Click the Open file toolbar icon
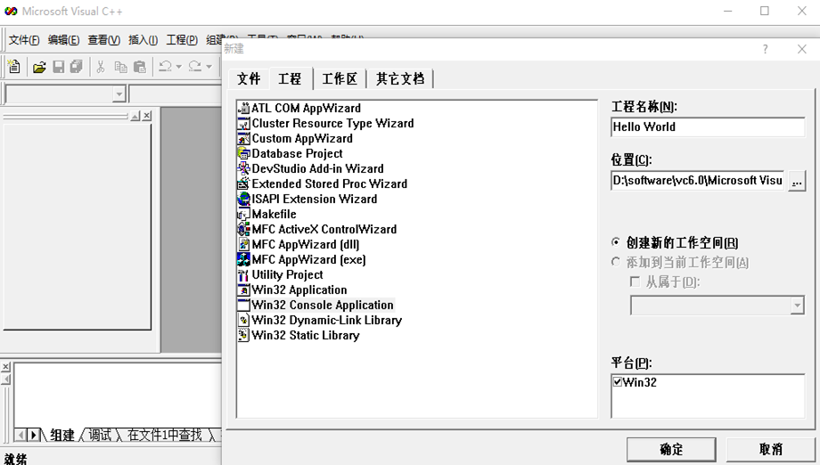Screen dimensions: 820x465 pos(39,67)
